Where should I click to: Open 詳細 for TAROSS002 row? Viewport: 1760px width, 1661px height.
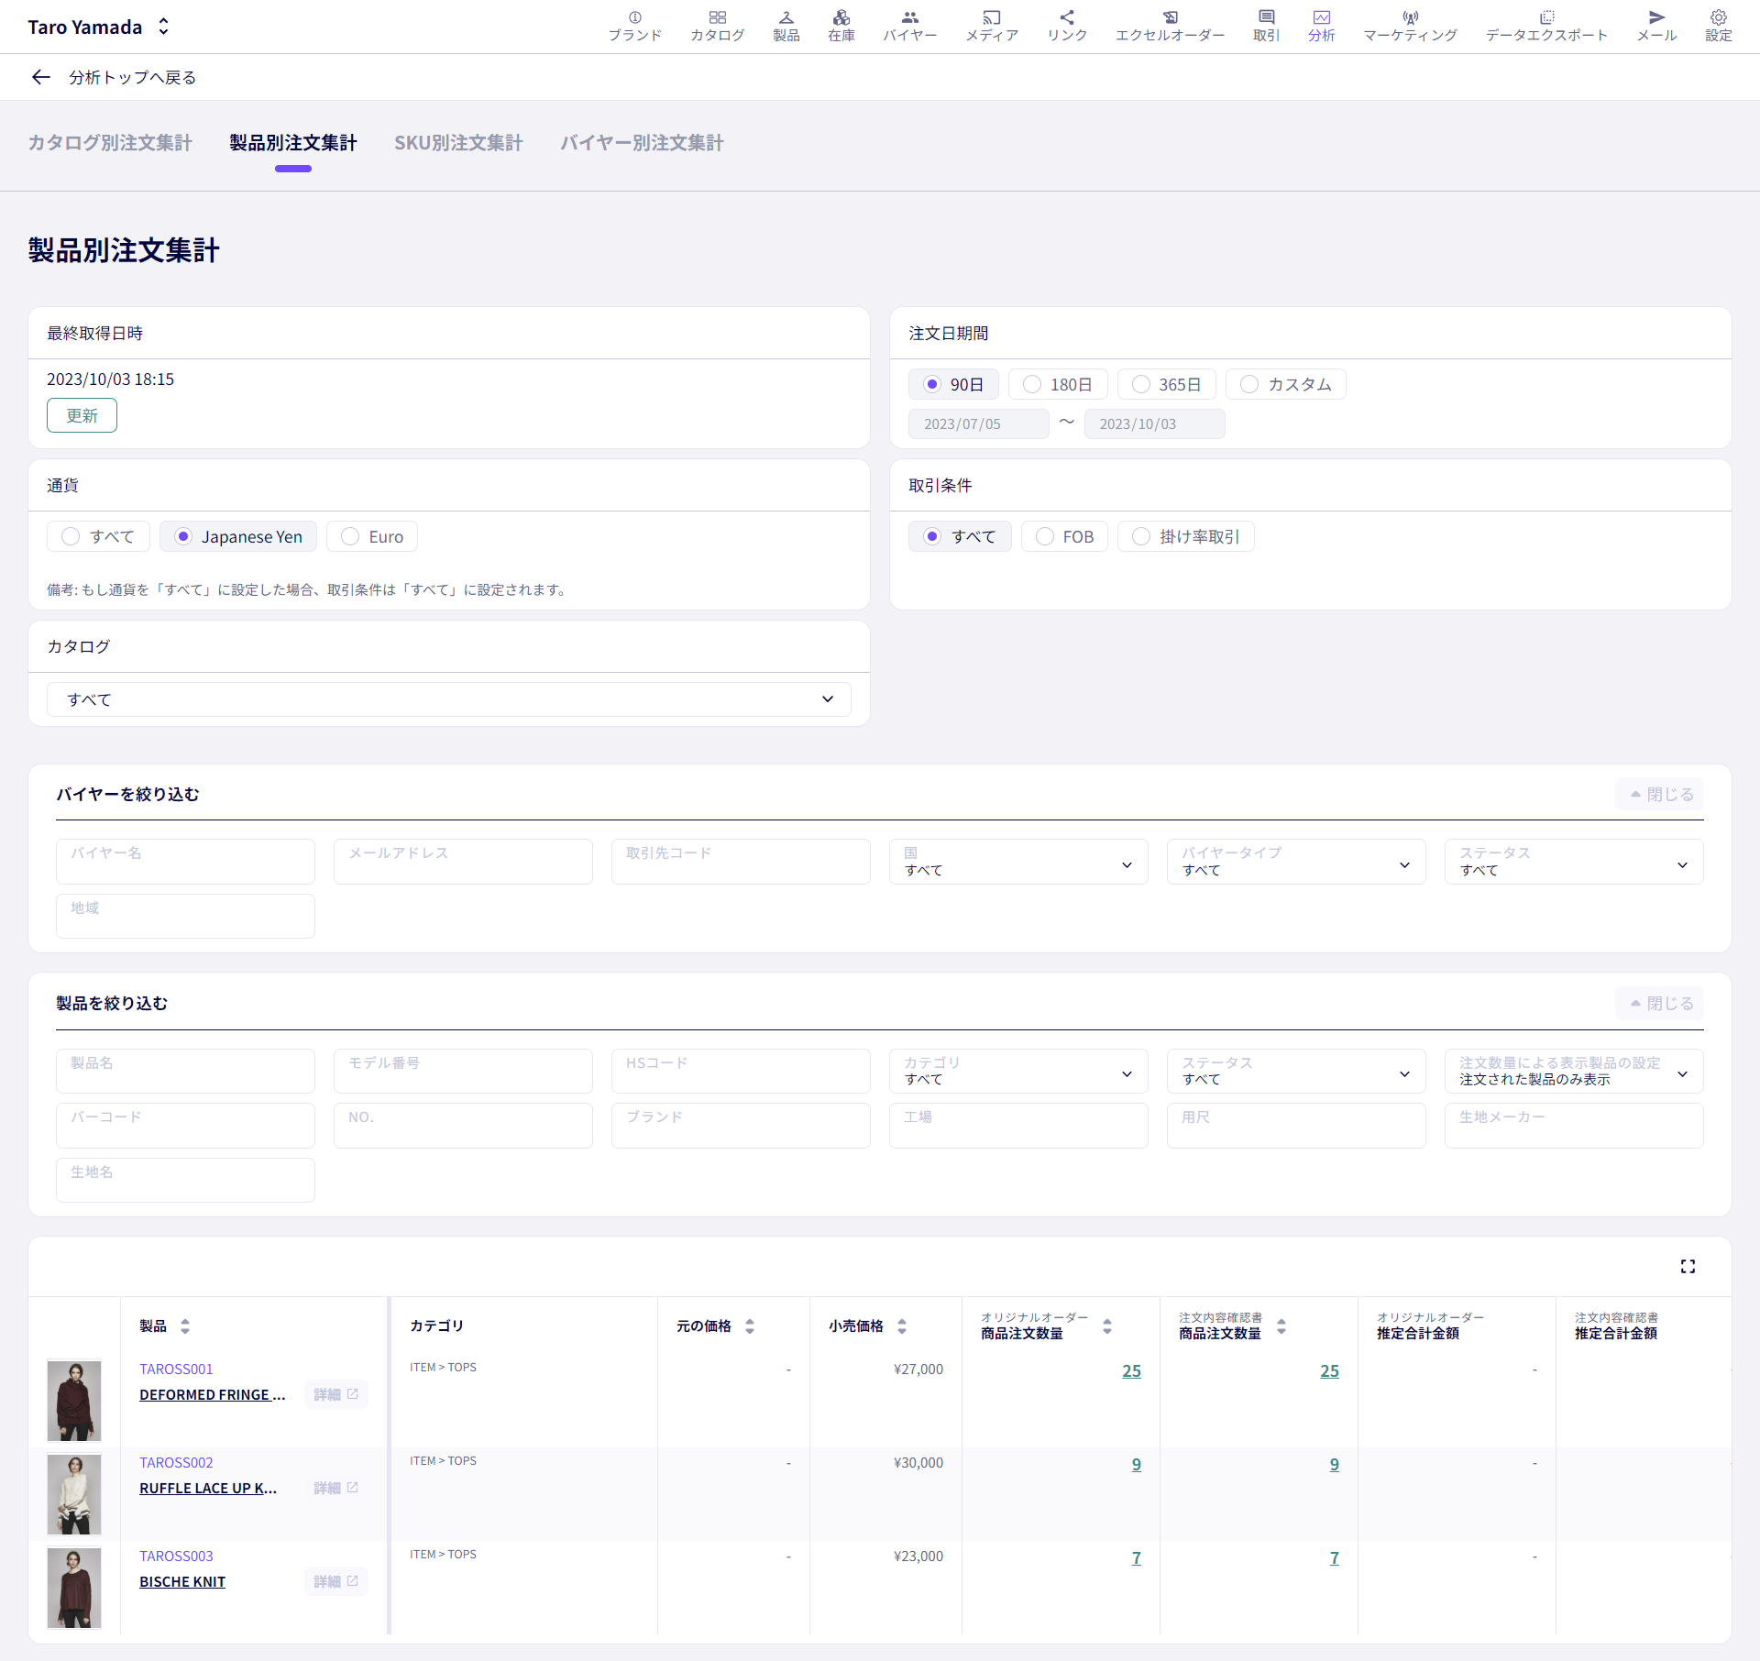point(335,1488)
